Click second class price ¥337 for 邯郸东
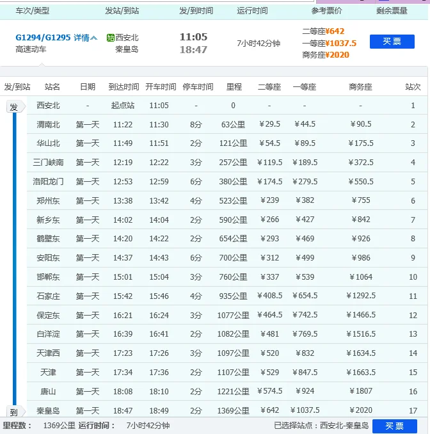Screen dimensions: 430x434 (x=269, y=277)
